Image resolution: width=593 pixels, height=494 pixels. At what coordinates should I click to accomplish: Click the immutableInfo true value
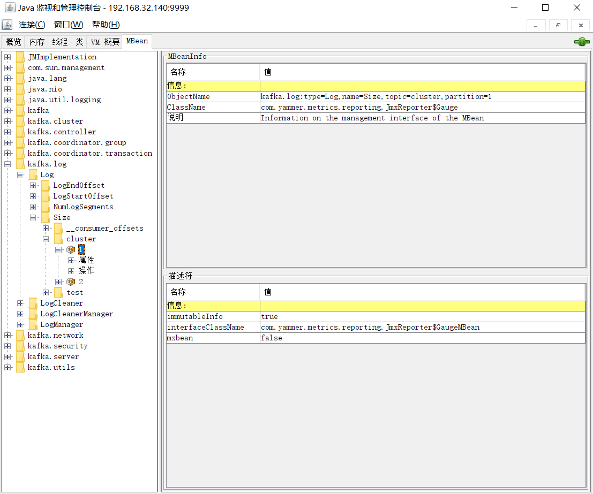(423, 316)
